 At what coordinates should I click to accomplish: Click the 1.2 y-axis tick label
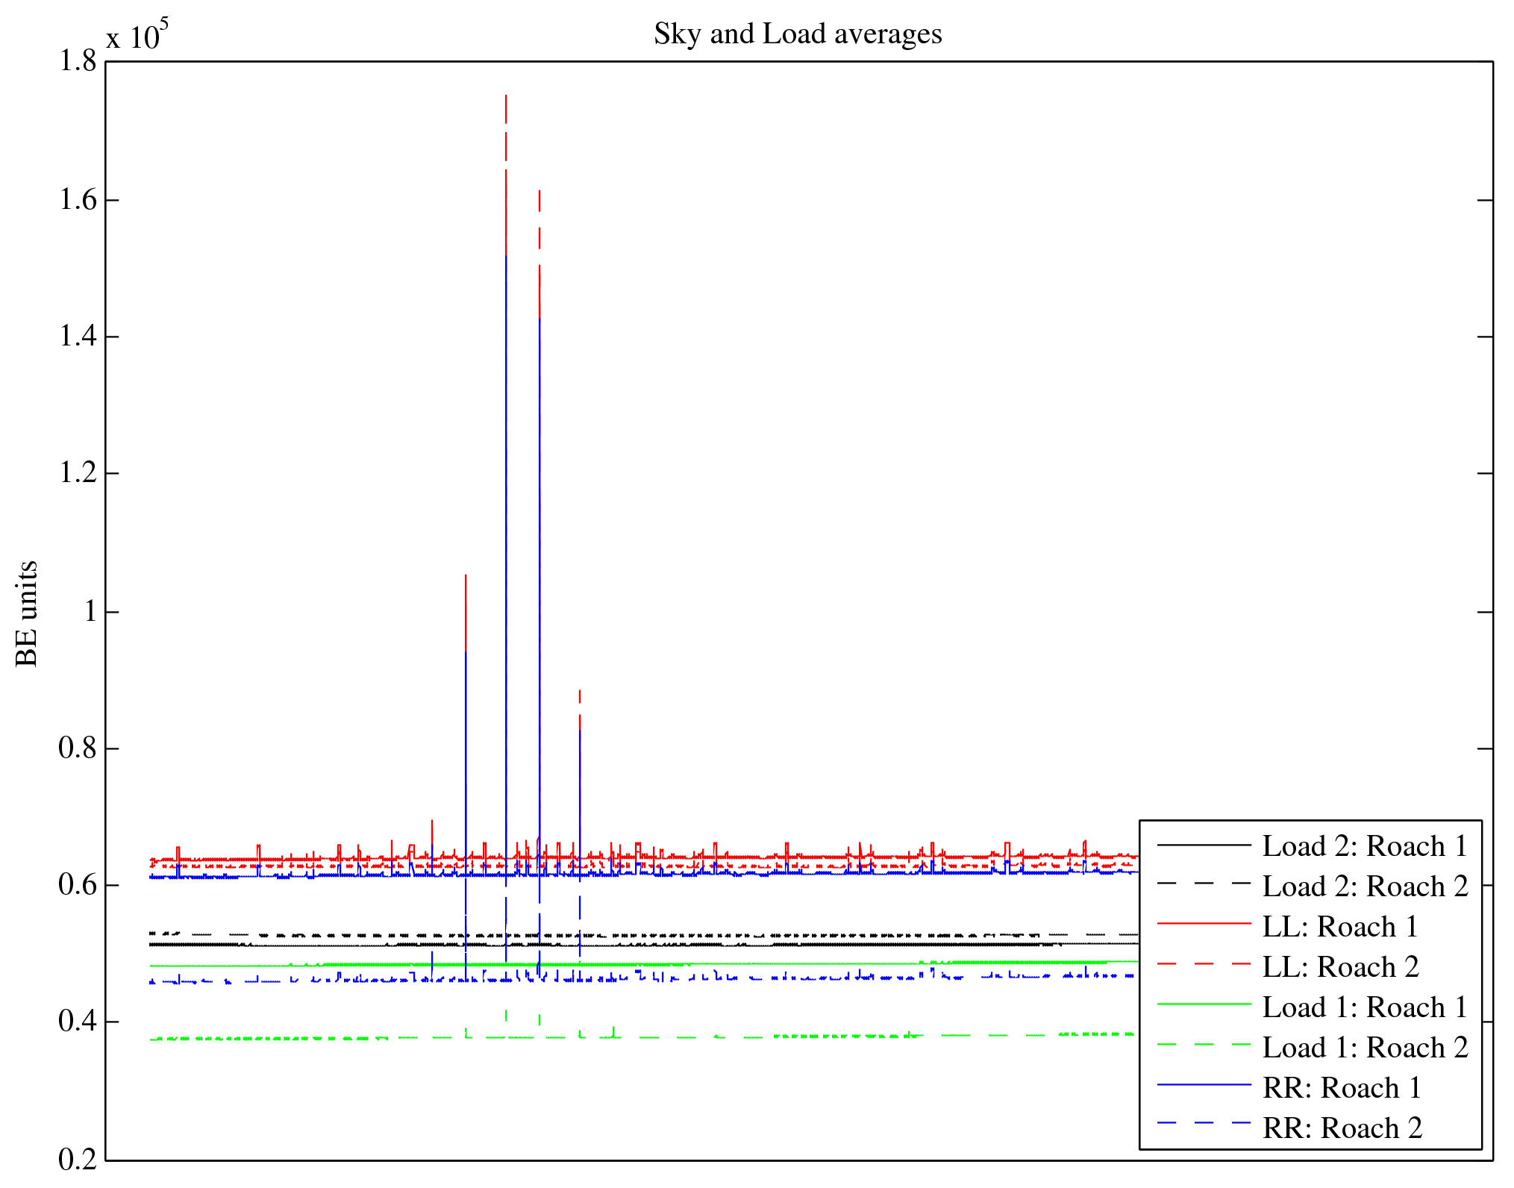78,473
